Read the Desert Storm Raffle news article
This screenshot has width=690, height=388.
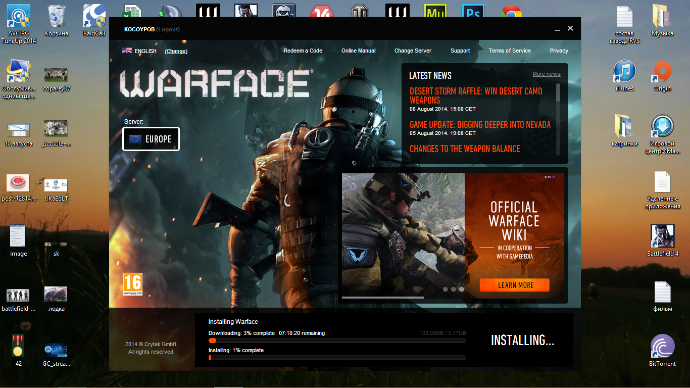[476, 95]
